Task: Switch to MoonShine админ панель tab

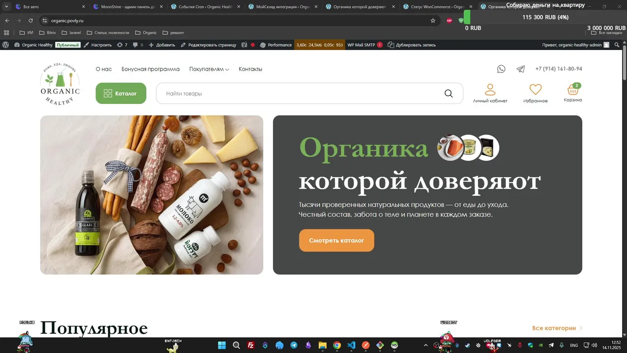Action: tap(127, 7)
